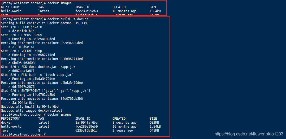Screen dimensions: 286x139
Task: Click the 'REPOSITORY' header in top table
Action: 10,7
